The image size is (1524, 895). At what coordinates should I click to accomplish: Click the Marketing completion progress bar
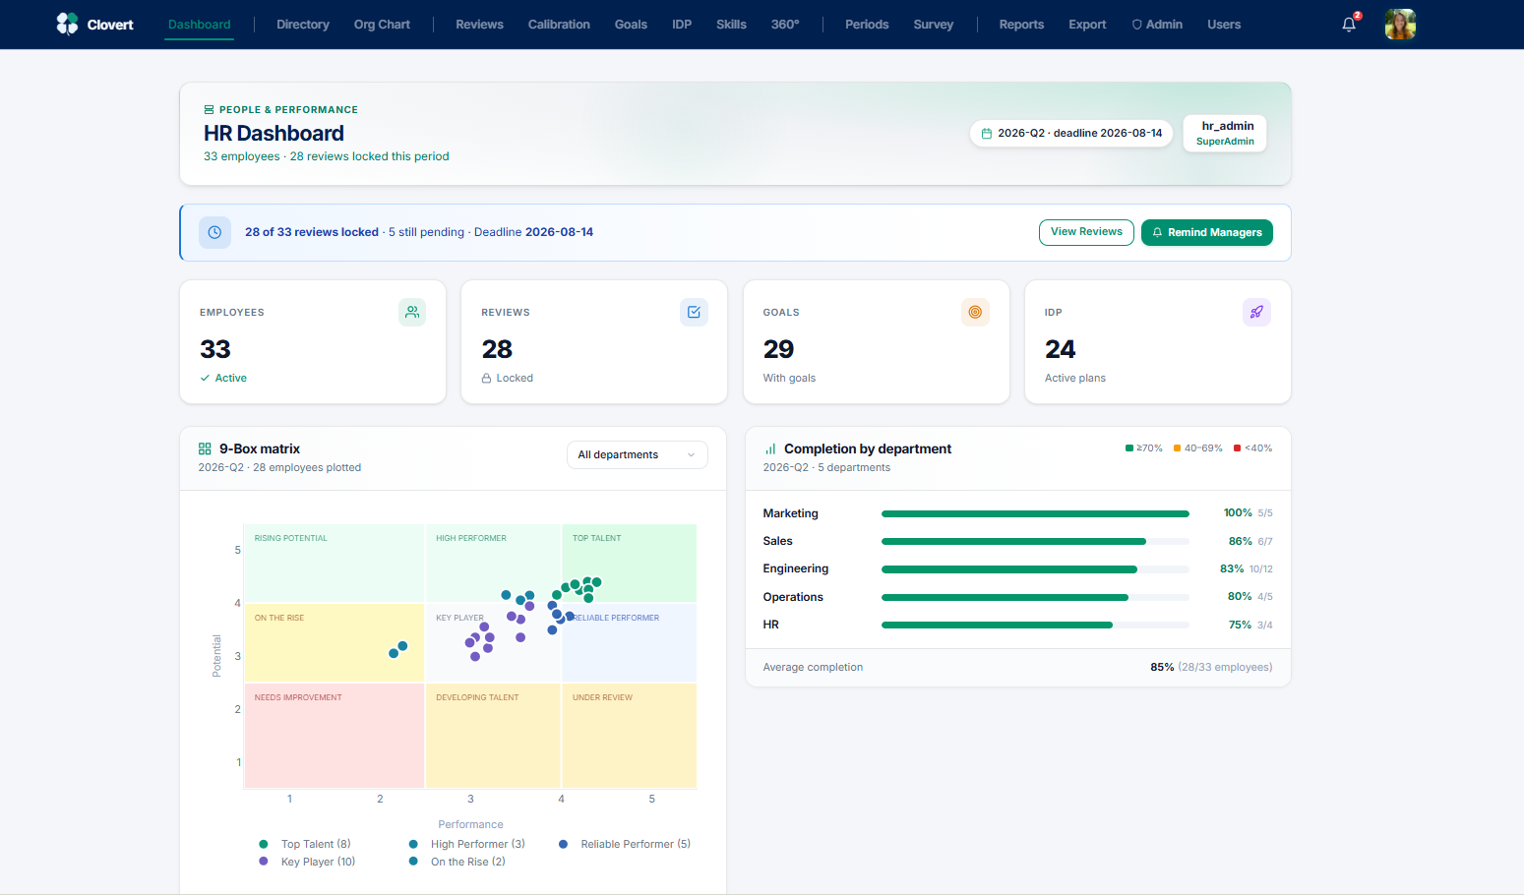click(1035, 513)
